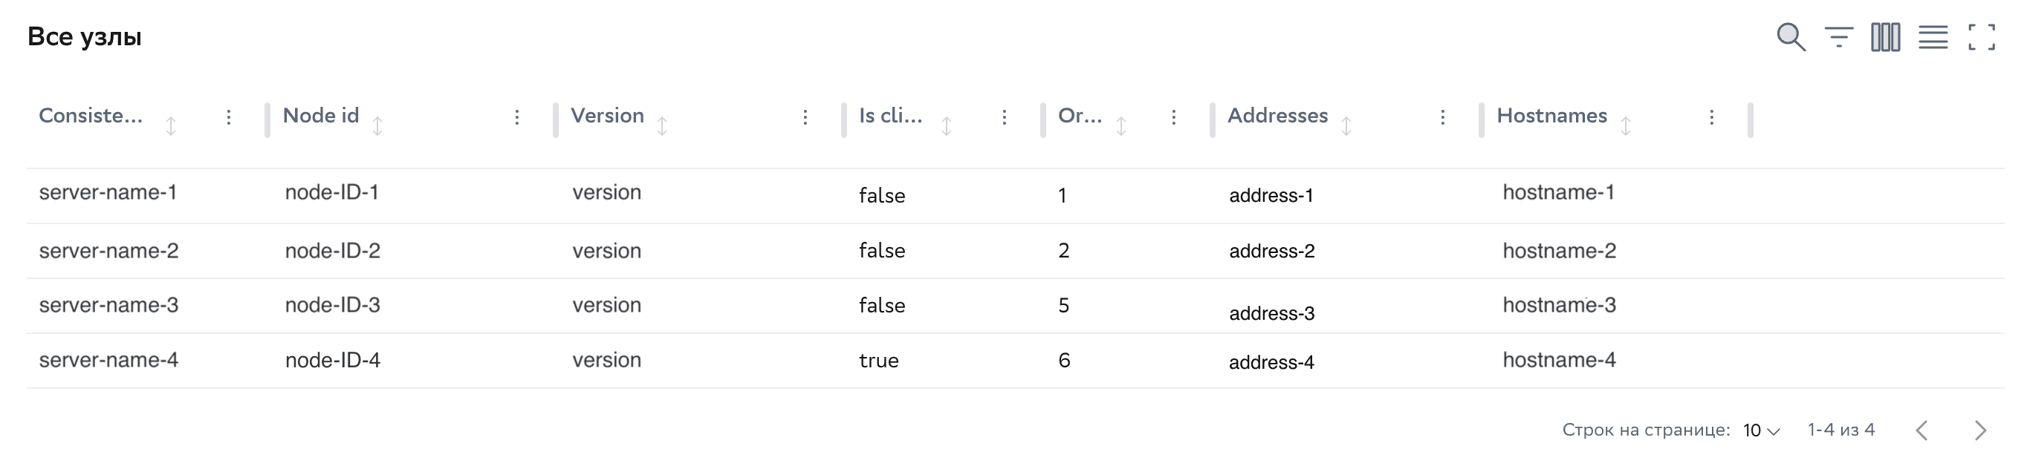Screen dimensions: 2027x469
Task: Go to the previous page of results
Action: point(1920,430)
